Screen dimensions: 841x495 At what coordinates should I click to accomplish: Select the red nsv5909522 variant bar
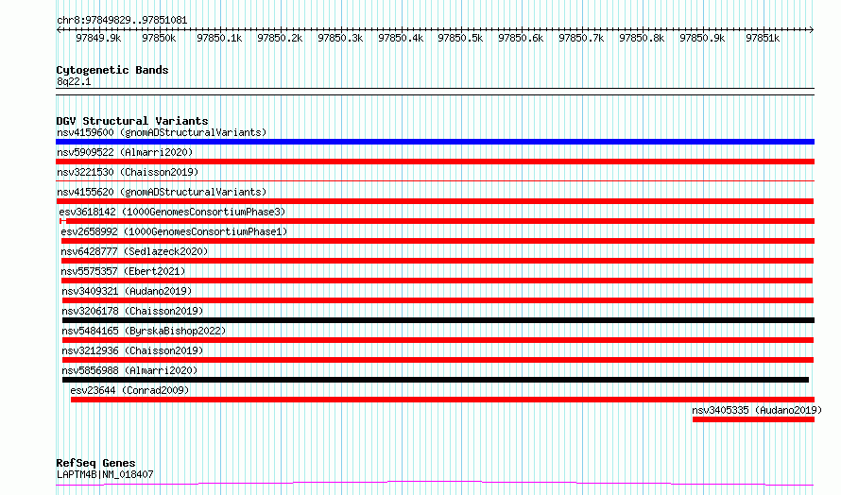pos(435,162)
